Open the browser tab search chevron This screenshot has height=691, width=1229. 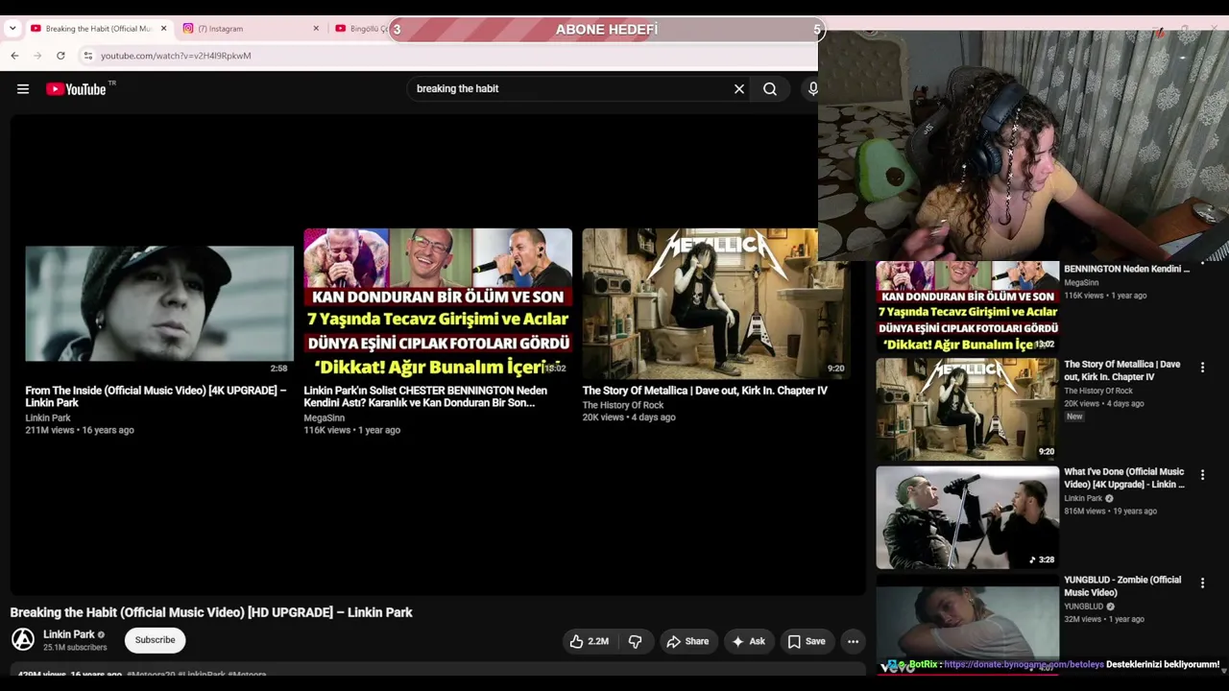pyautogui.click(x=12, y=29)
